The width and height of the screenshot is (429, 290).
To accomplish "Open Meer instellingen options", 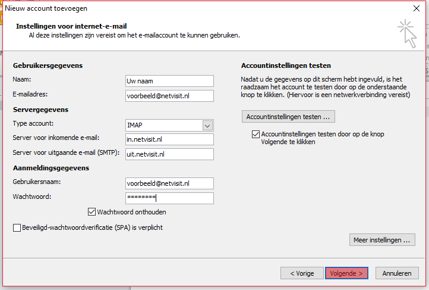I will coord(382,240).
